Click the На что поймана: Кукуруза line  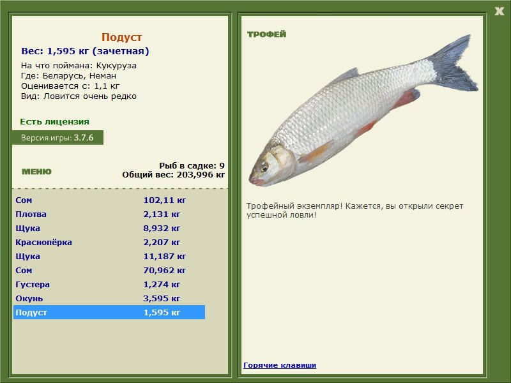click(79, 66)
